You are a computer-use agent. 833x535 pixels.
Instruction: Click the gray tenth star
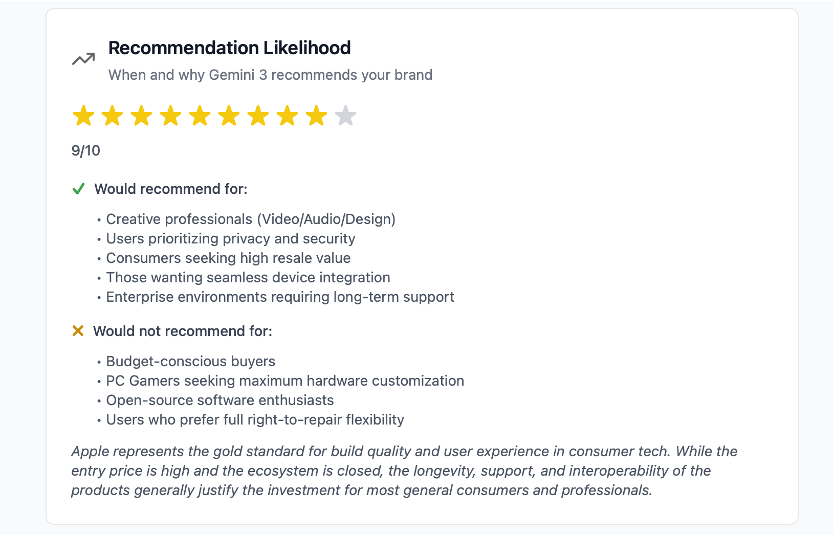[346, 116]
